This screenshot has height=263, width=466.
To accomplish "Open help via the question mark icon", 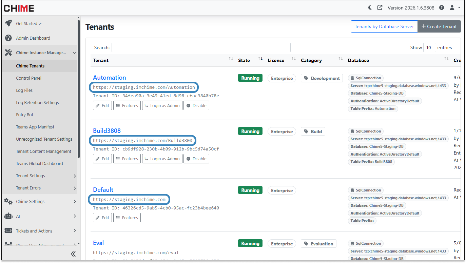I will (441, 7).
